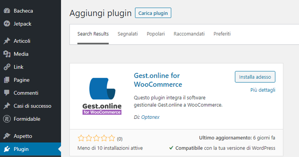Click the 'Aggiungi plugin' page heading
Viewport: 299px width, 157px height.
tap(100, 13)
